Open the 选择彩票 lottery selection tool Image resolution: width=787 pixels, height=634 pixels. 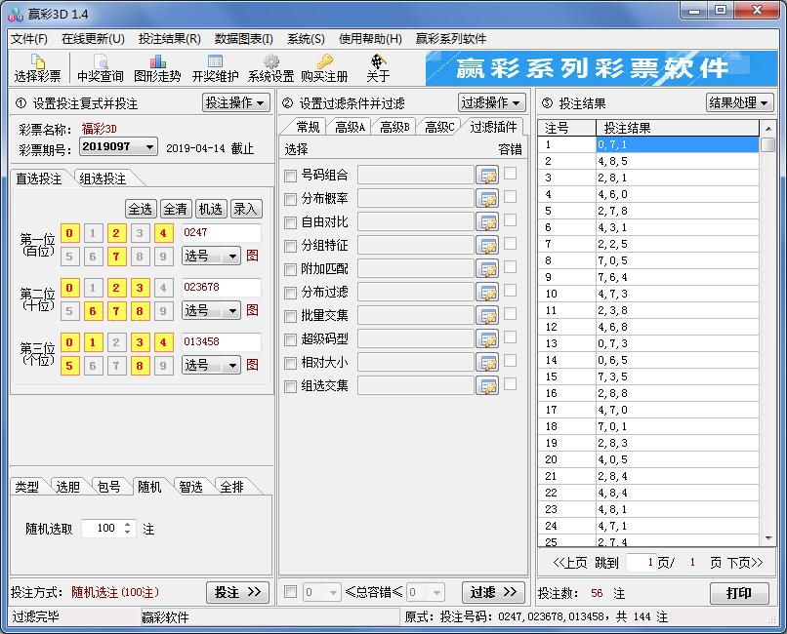pos(35,66)
